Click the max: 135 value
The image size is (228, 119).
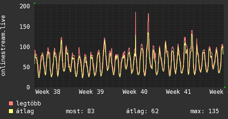[204, 111]
